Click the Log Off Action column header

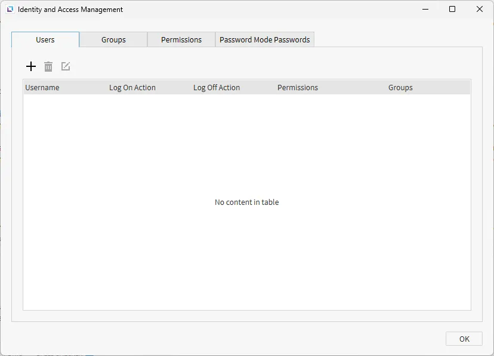[217, 87]
